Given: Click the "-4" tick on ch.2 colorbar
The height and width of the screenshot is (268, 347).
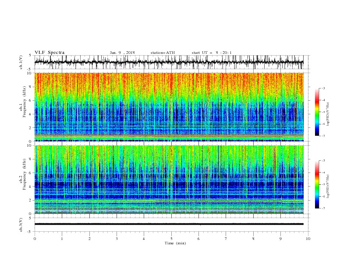Looking at the screenshot, I should tap(323, 173).
